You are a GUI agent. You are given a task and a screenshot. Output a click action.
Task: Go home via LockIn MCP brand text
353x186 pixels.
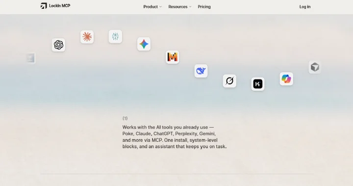tap(60, 6)
